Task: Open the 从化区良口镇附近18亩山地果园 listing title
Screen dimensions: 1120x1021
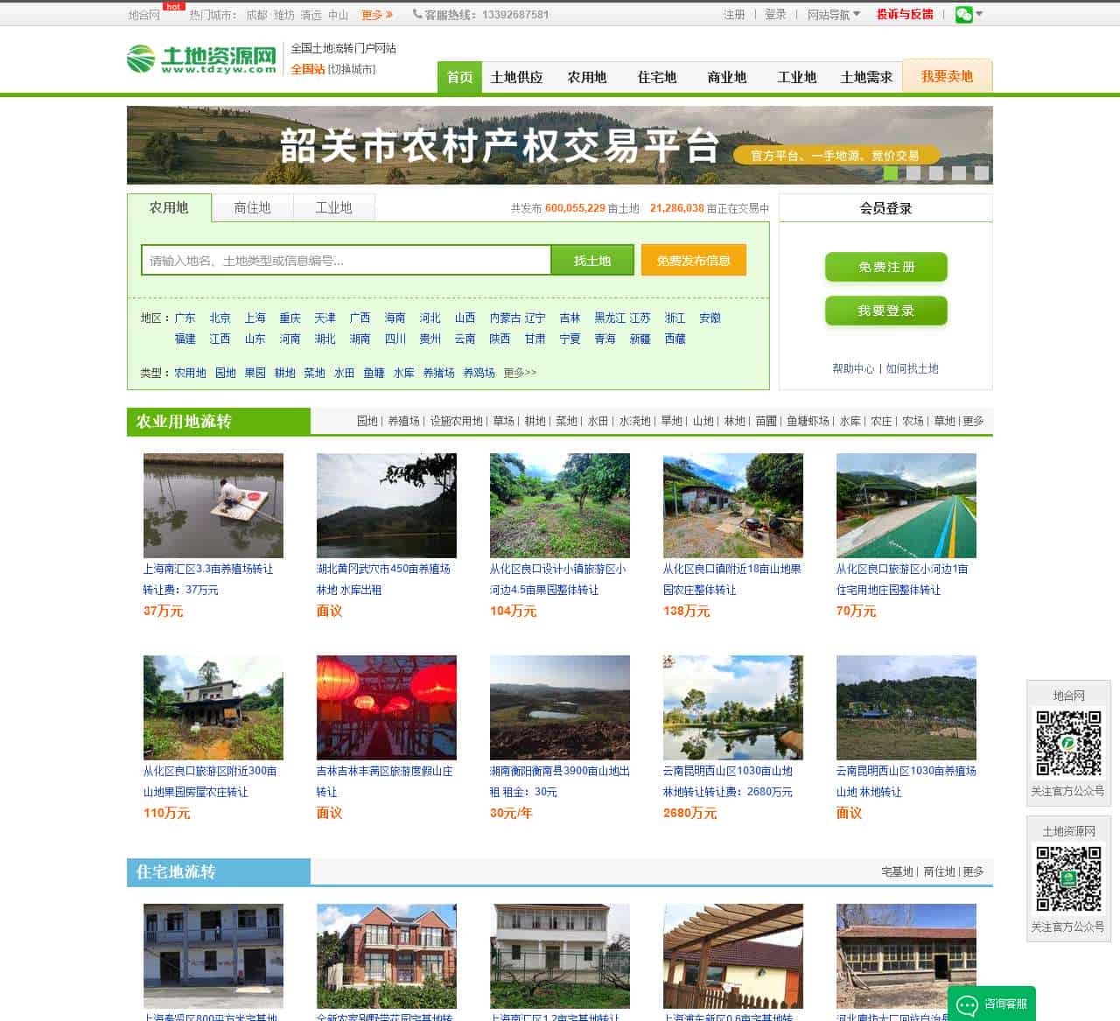Action: click(732, 579)
